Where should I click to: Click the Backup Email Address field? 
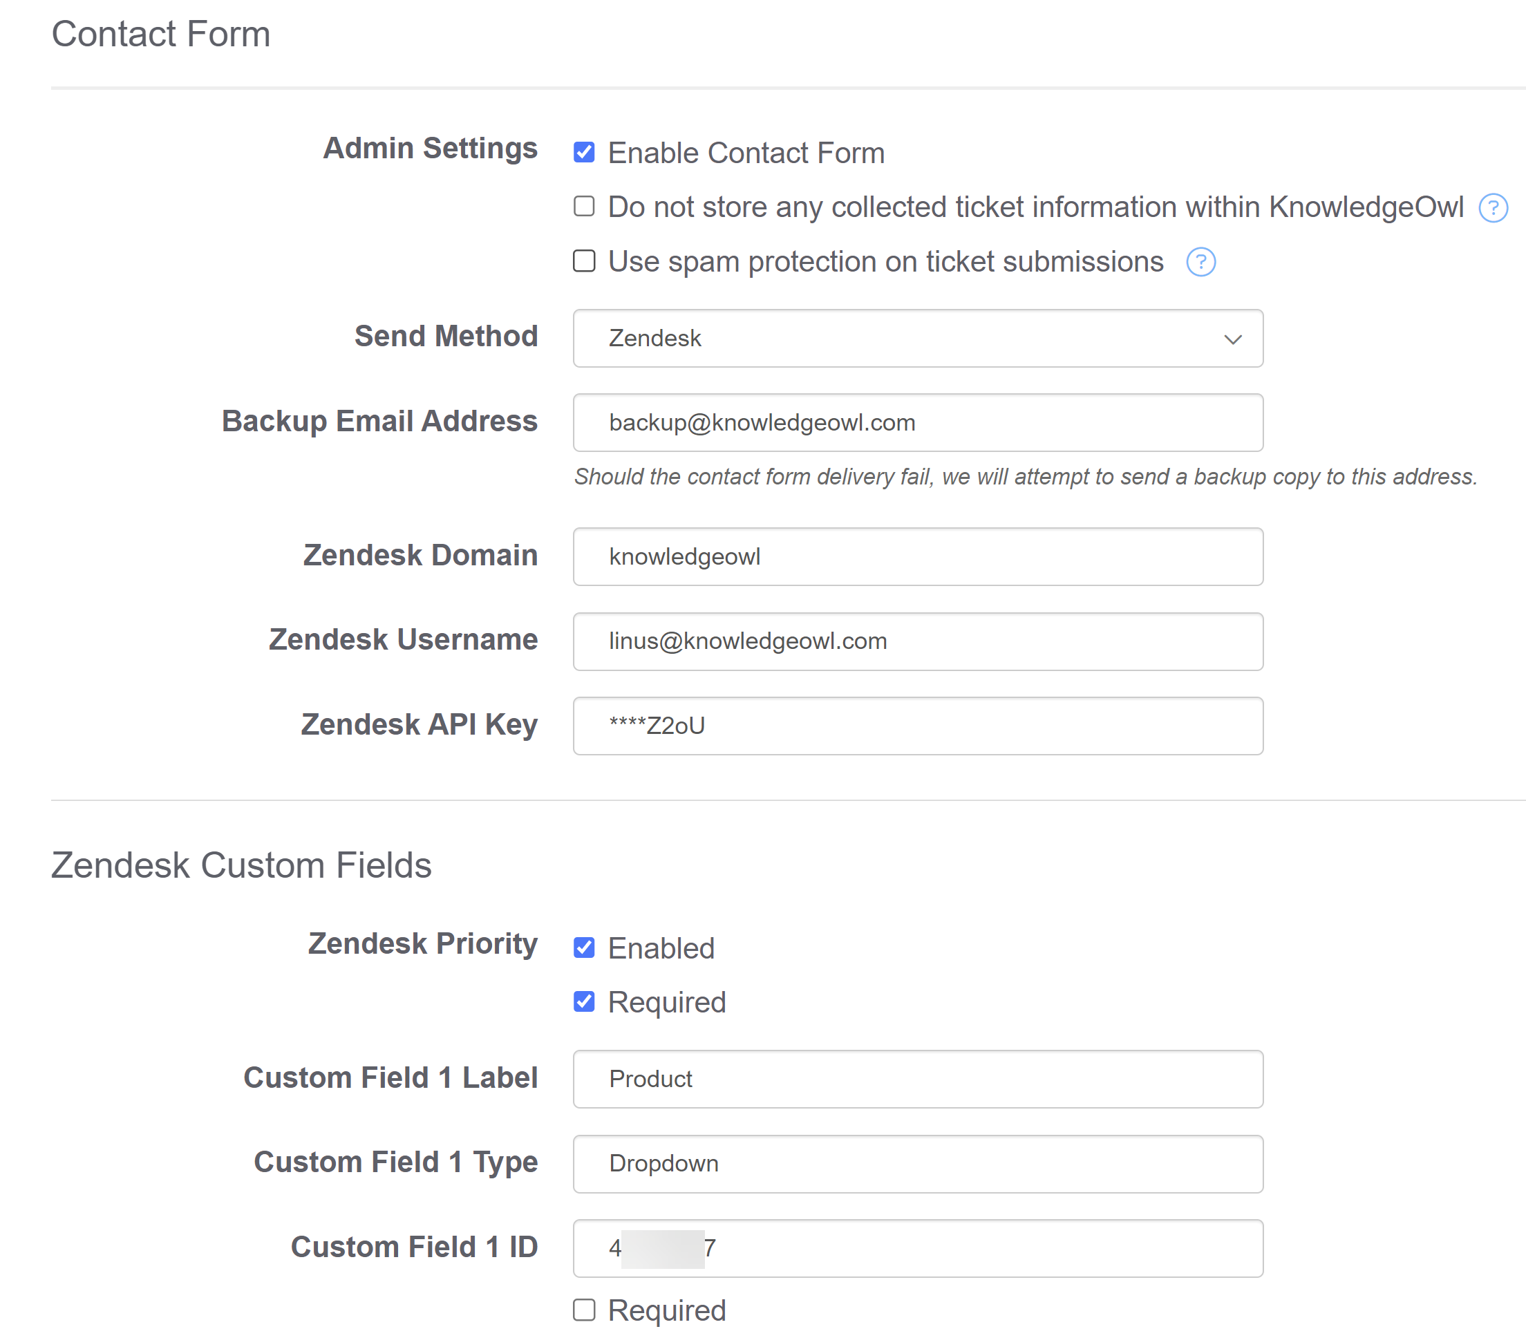tap(916, 423)
